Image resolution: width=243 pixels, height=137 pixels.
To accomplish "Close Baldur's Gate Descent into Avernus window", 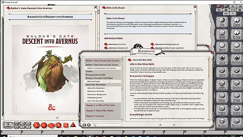I will 96,7.
